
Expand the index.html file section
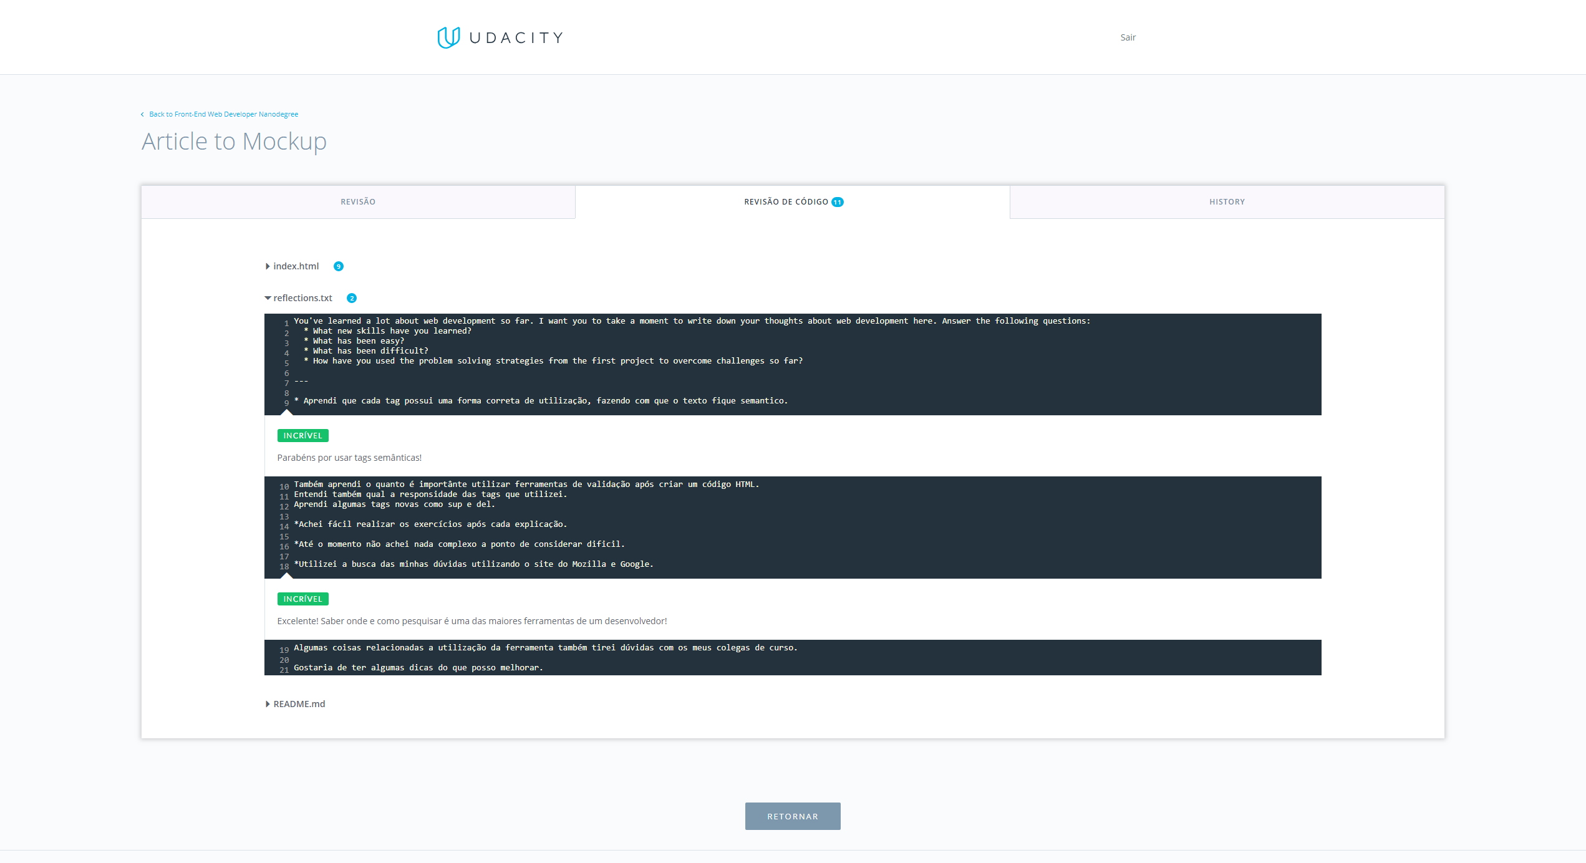[x=296, y=266]
